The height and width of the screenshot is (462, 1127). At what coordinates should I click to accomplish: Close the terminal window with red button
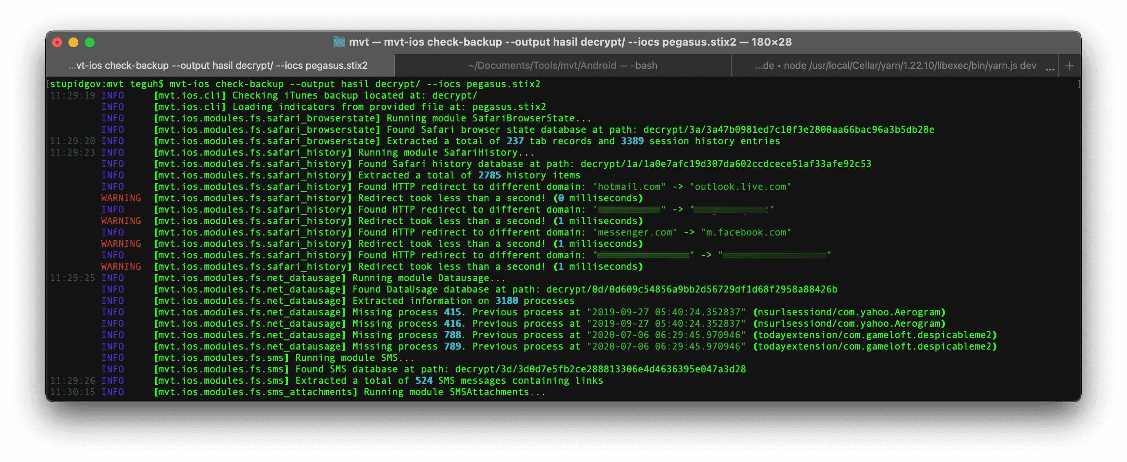[57, 42]
